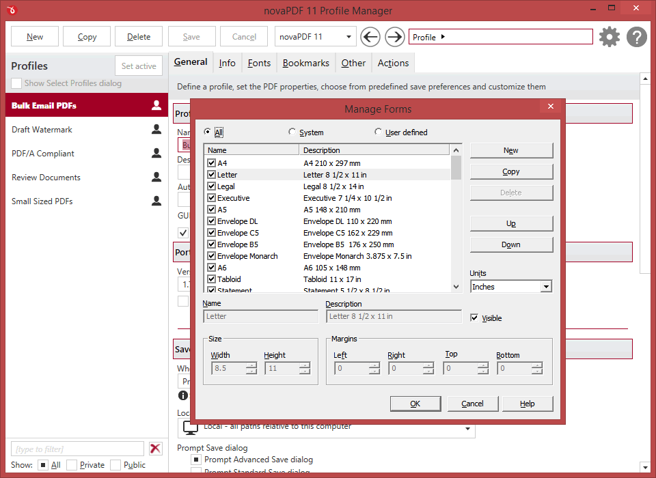Sort forms by Name column header
Viewport: 656px width, 478px height.
click(252, 150)
